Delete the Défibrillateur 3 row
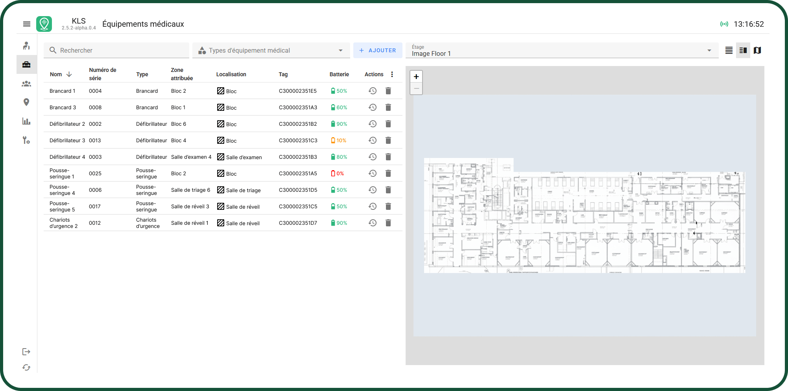Viewport: 788px width, 391px height. [x=388, y=140]
